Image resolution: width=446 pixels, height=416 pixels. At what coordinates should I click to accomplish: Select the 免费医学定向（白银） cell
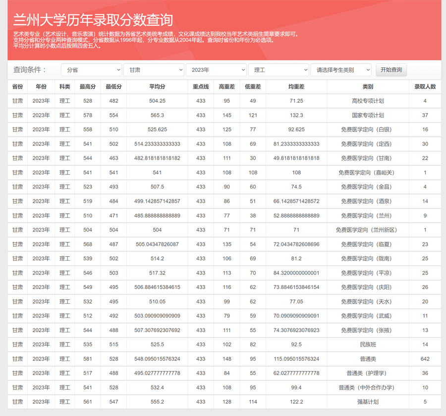coord(368,130)
